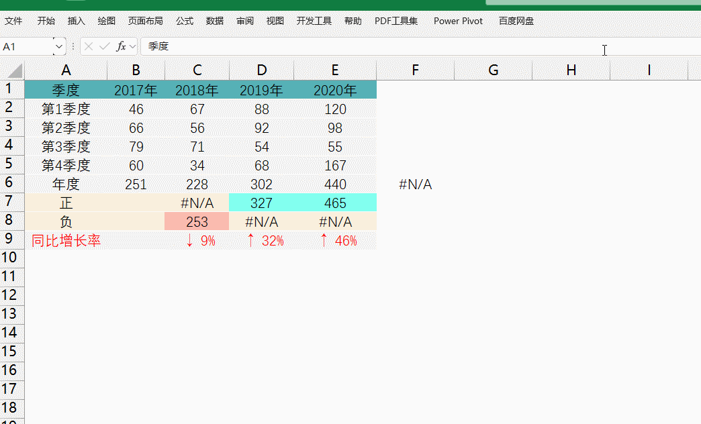Image resolution: width=701 pixels, height=424 pixels.
Task: Open the Power Pivot tab
Action: point(458,21)
